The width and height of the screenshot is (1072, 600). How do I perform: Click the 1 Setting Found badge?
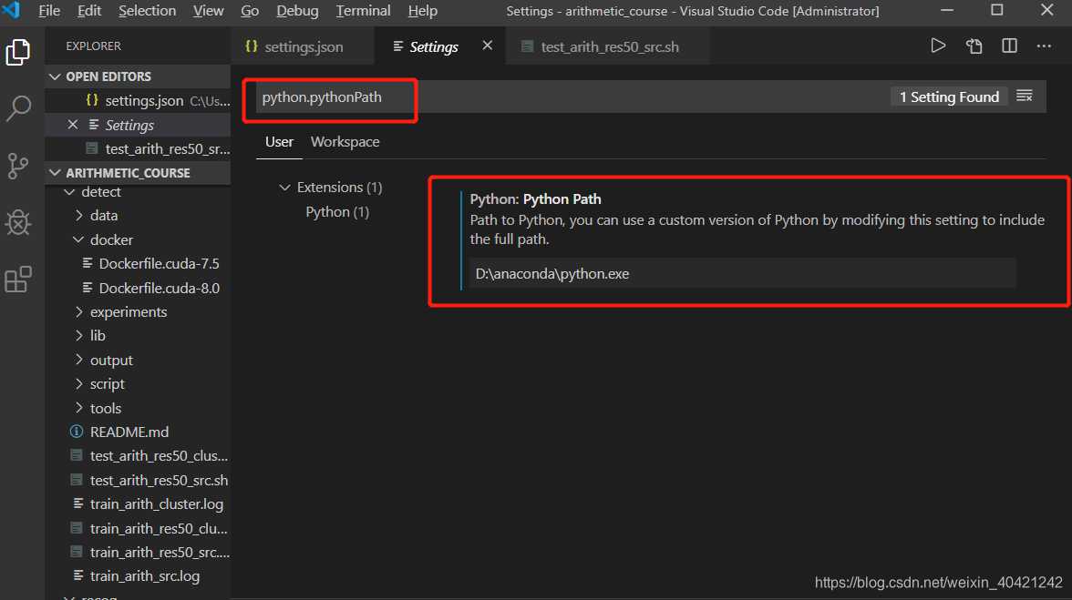[949, 97]
